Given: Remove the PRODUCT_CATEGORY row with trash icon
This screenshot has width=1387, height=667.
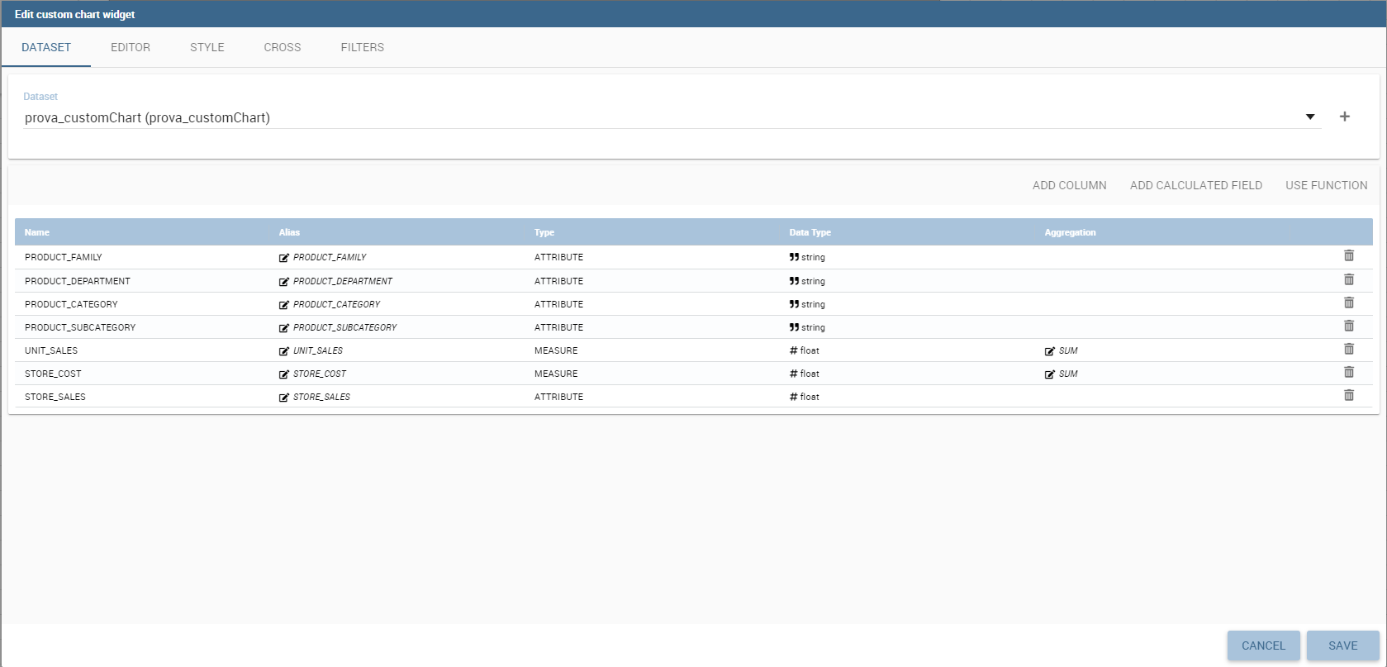Looking at the screenshot, I should click(x=1349, y=303).
